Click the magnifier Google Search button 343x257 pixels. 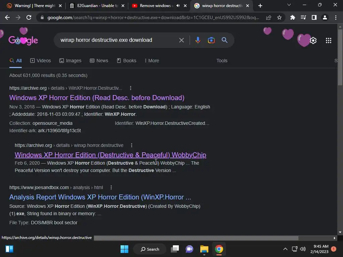[x=224, y=40]
